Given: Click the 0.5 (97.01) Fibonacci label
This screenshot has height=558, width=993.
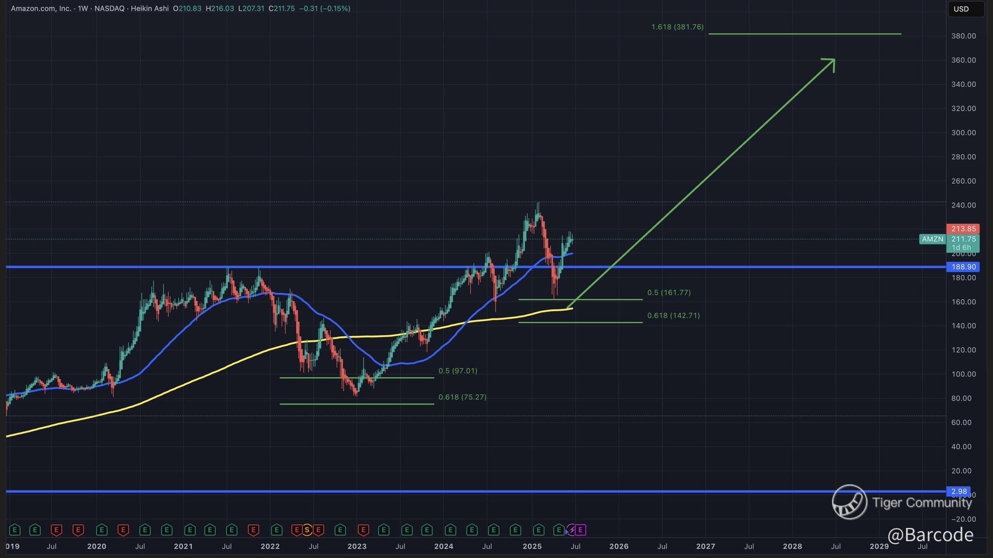Looking at the screenshot, I should [458, 371].
